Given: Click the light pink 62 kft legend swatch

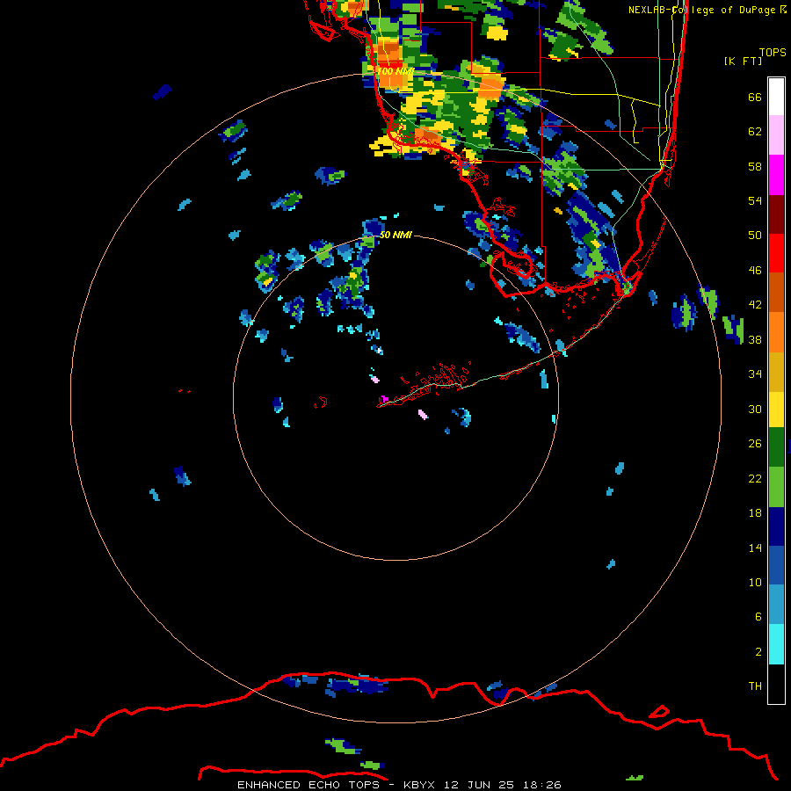Looking at the screenshot, I should pos(776,135).
